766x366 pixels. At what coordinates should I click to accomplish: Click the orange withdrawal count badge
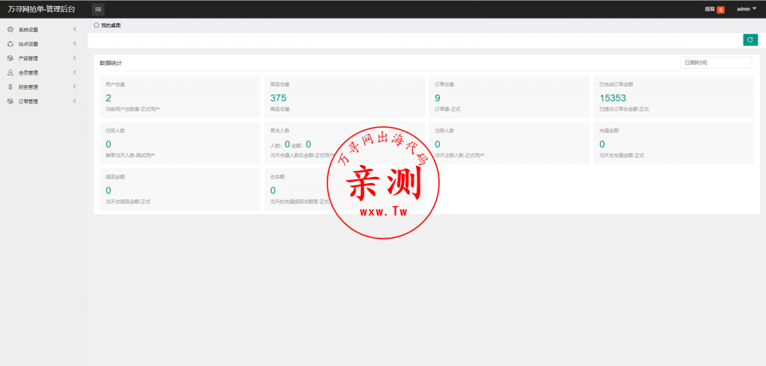click(720, 10)
